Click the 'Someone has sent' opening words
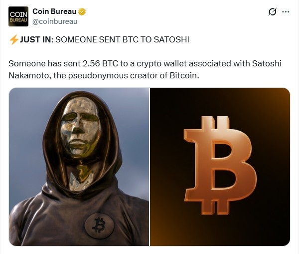300x254 pixels. click(38, 64)
